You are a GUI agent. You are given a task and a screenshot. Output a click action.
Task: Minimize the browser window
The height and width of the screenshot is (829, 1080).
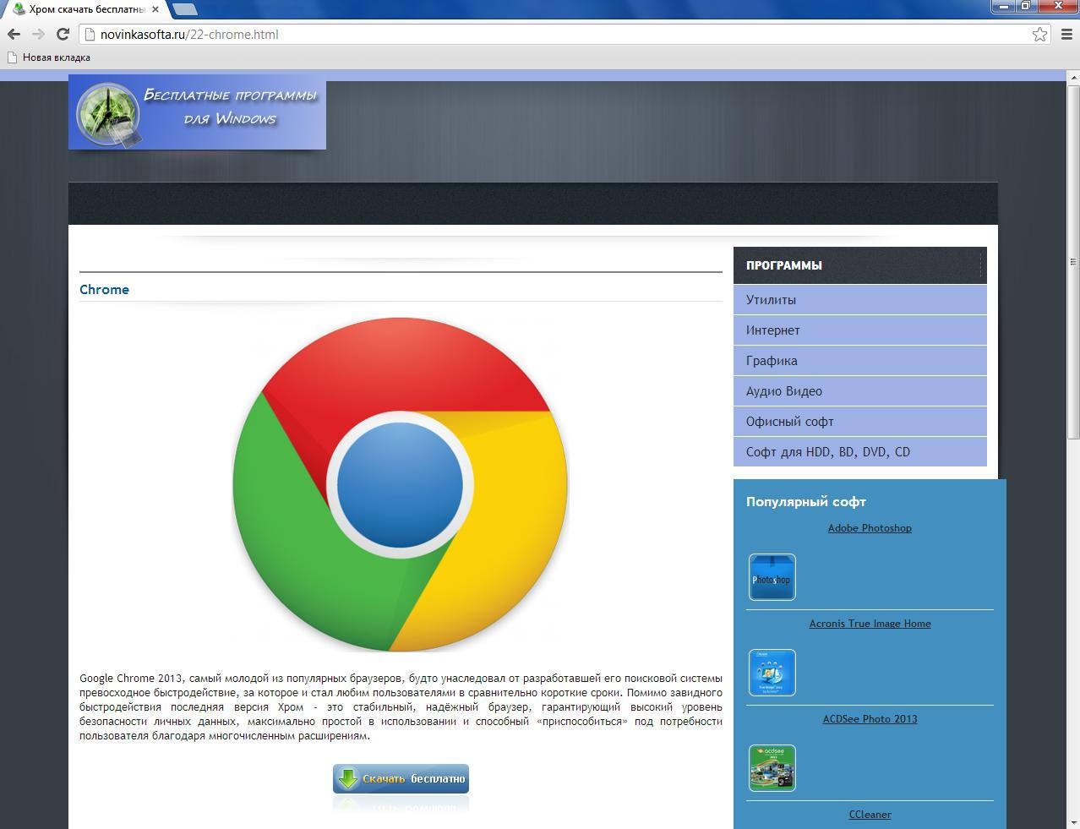(x=1003, y=6)
